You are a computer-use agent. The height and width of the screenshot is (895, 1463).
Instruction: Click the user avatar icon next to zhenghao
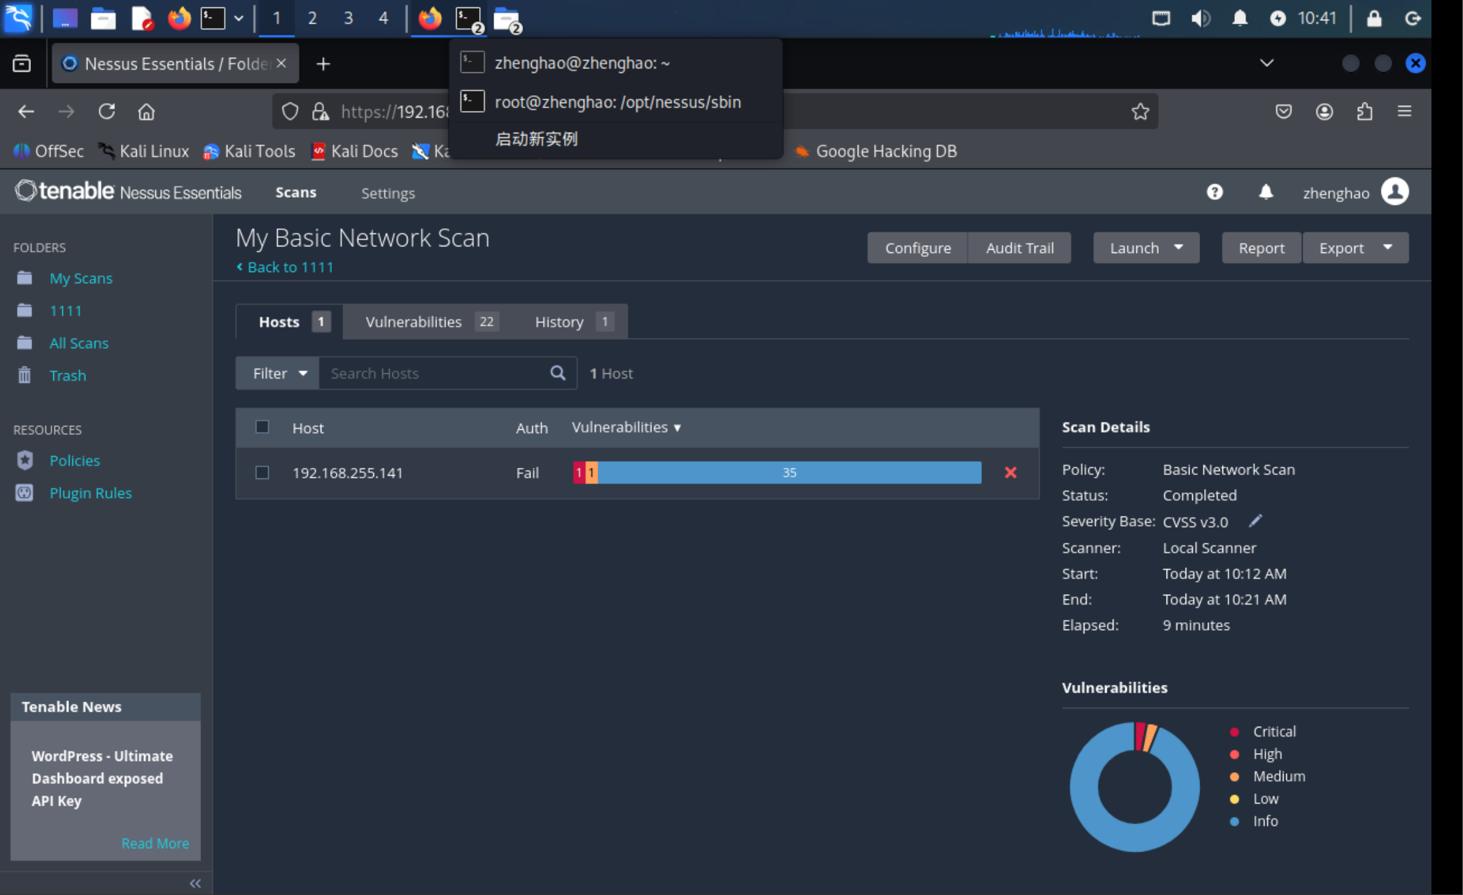click(1395, 192)
